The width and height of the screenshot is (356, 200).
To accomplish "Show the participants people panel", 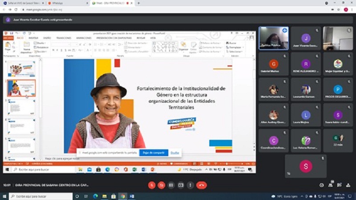I will [331, 185].
